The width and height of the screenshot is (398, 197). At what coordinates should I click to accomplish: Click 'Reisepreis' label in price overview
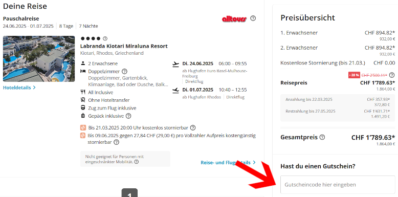[x=294, y=83]
